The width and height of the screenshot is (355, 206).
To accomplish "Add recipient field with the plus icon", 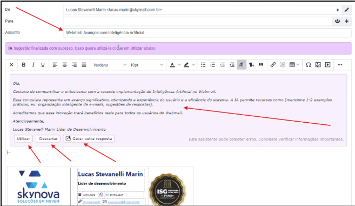I will tap(346, 21).
